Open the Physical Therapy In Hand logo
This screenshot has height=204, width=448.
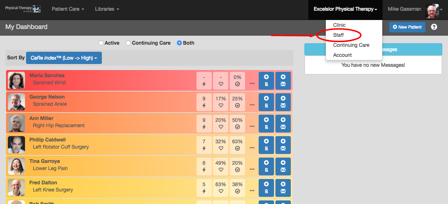tap(23, 9)
